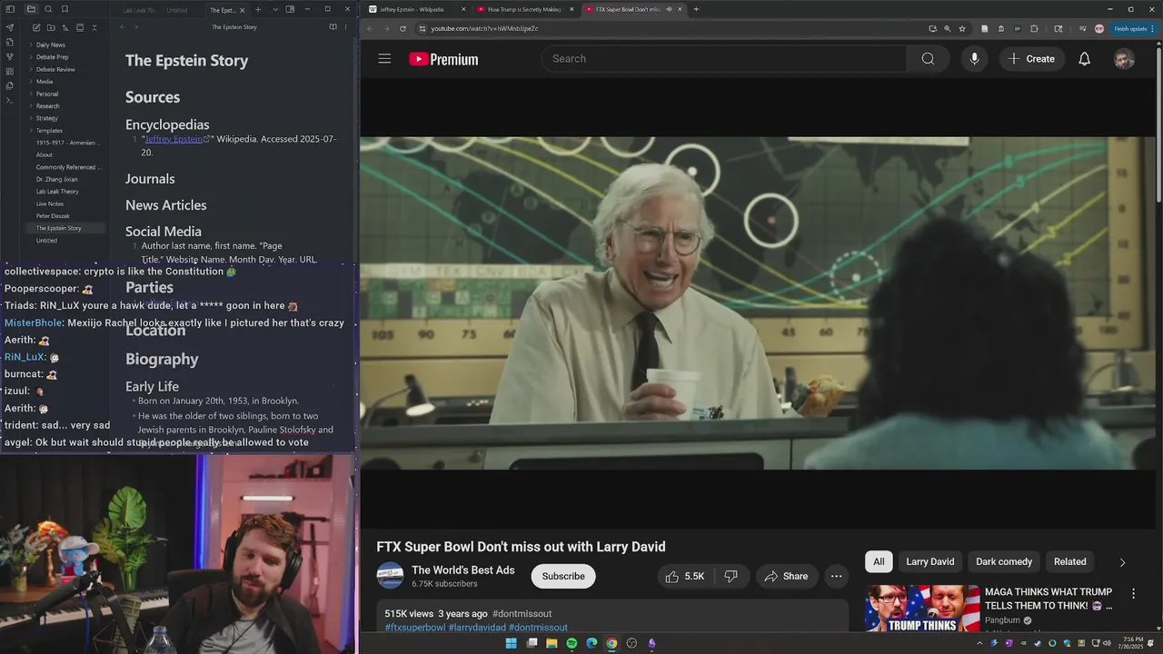The height and width of the screenshot is (654, 1163).
Task: Open Obsidian bookmarks icon
Action: 65,9
